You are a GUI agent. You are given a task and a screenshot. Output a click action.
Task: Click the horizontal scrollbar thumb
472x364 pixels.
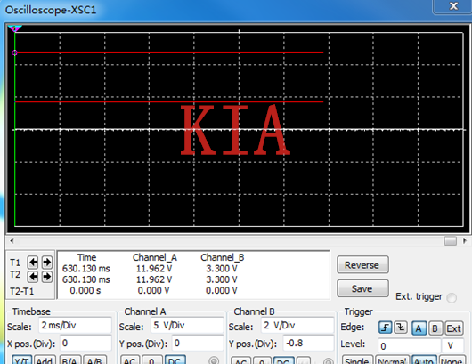450,240
